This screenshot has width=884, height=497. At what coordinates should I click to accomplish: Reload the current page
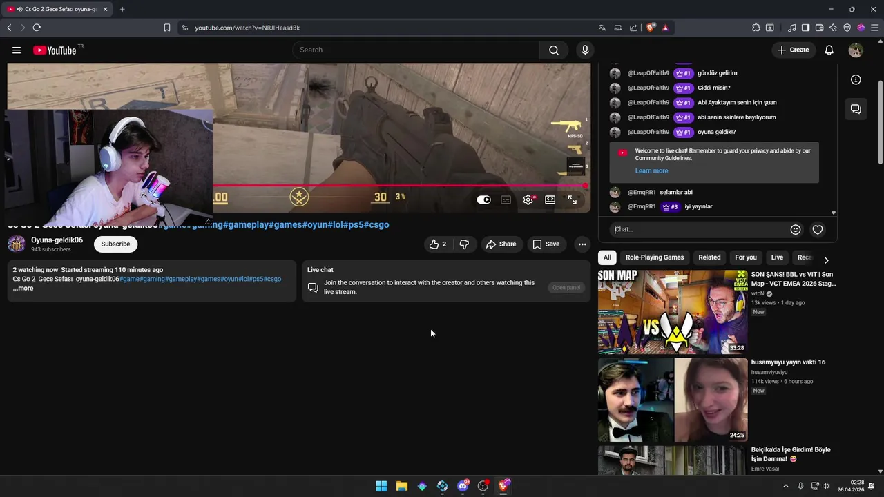click(37, 28)
